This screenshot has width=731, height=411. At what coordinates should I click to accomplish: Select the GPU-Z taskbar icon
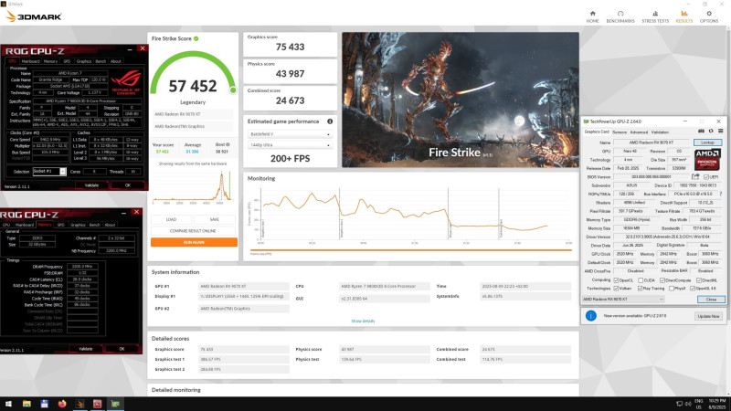115,404
